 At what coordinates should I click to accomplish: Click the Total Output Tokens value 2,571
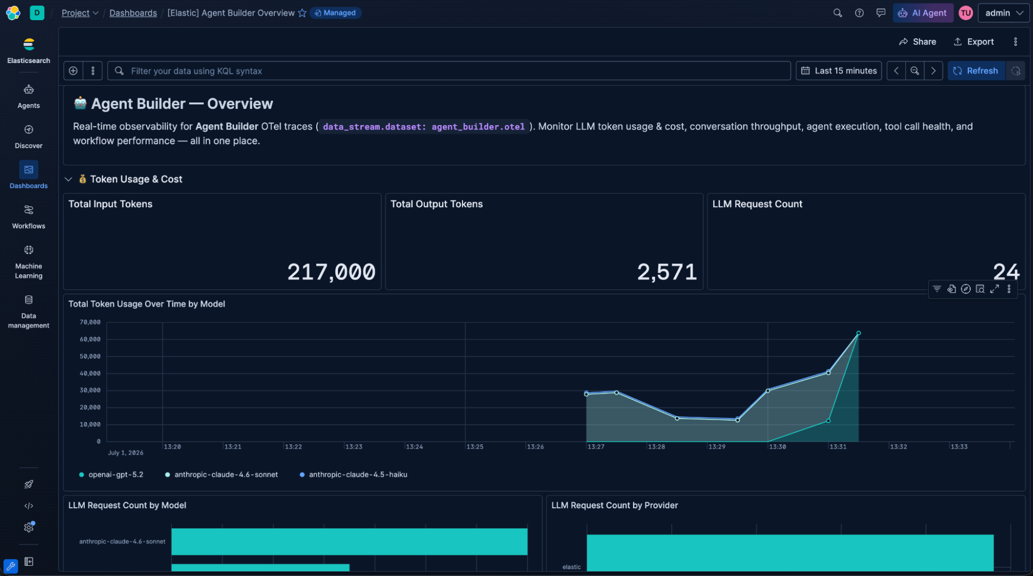coord(667,272)
